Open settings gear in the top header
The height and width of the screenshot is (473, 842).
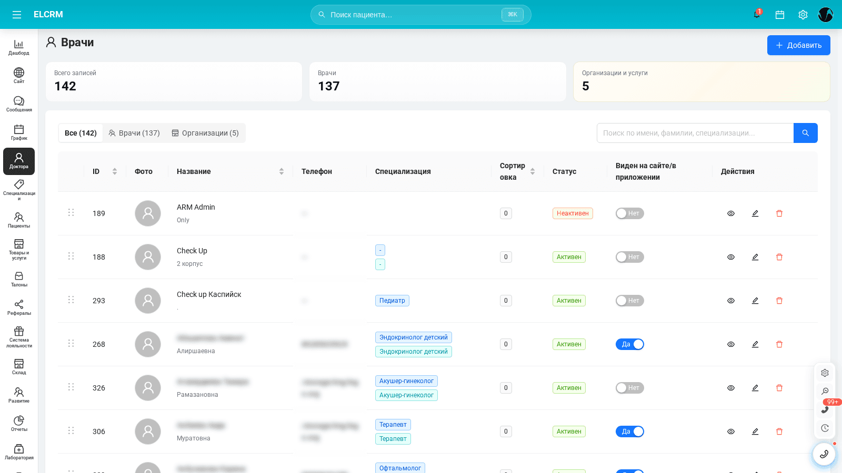click(803, 15)
